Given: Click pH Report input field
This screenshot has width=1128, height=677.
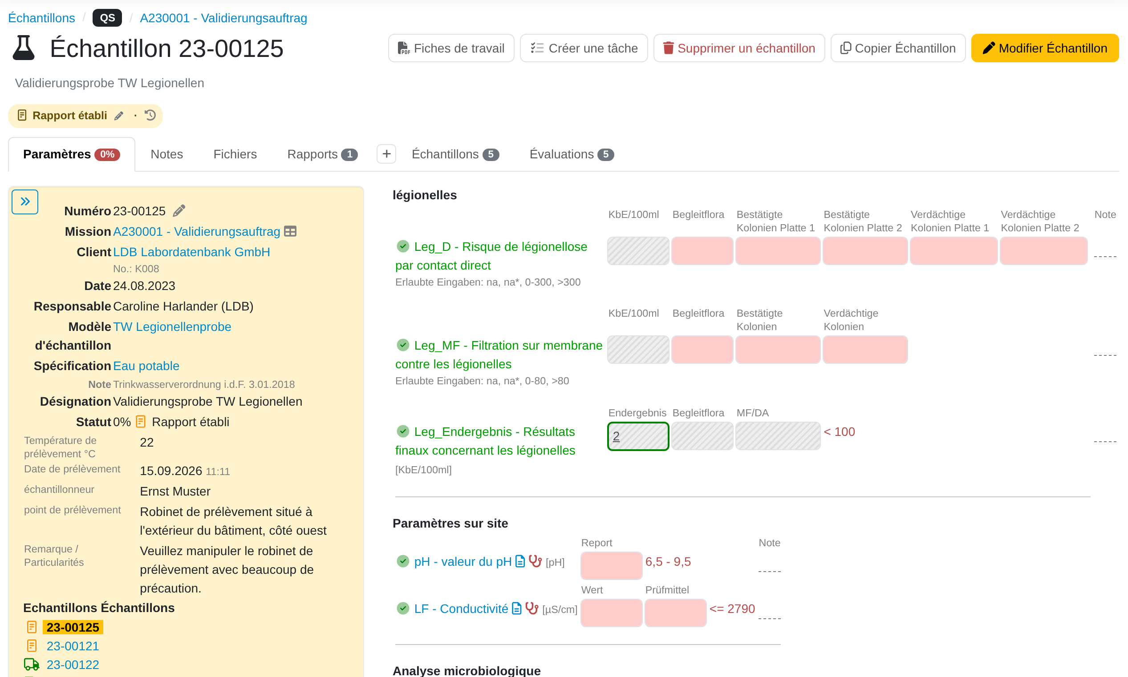Looking at the screenshot, I should tap(611, 566).
